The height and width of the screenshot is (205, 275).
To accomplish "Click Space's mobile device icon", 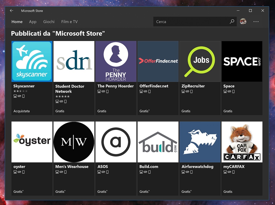I will point(233,91).
